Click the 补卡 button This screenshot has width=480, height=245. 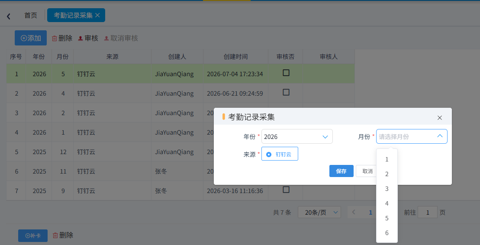click(33, 235)
